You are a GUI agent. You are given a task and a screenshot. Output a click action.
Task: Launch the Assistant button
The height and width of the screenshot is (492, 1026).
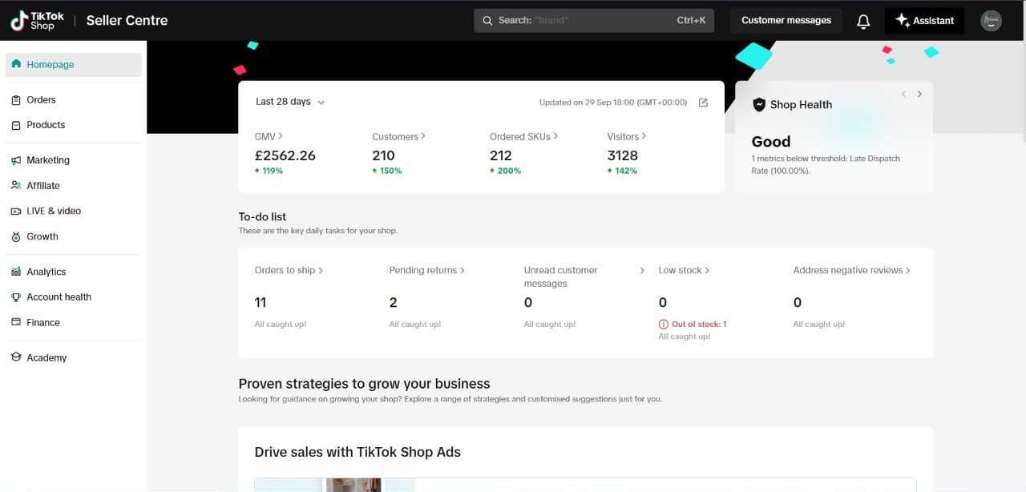pyautogui.click(x=924, y=21)
